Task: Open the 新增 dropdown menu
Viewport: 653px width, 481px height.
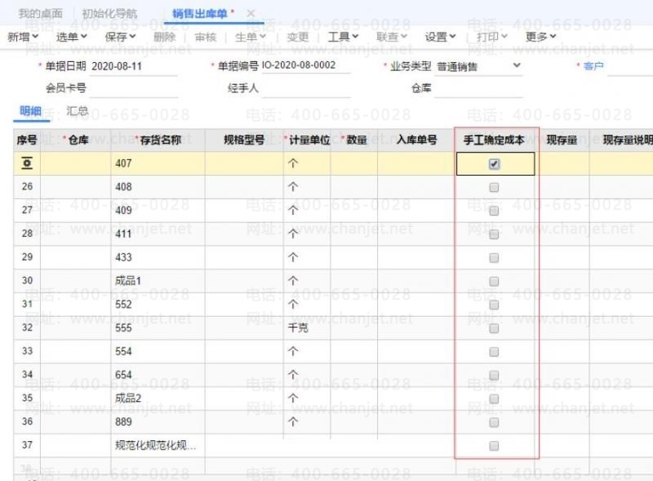Action: pyautogui.click(x=23, y=37)
